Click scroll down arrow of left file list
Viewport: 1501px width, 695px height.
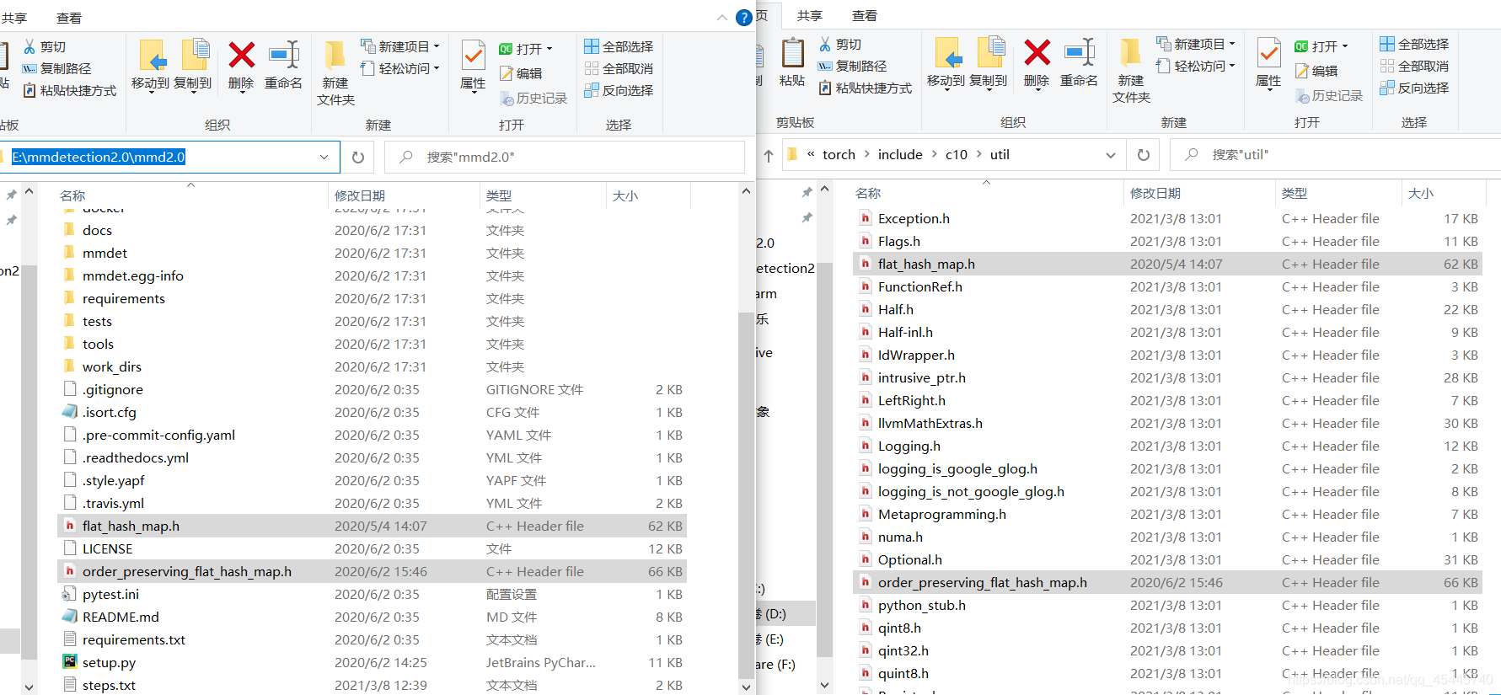pyautogui.click(x=746, y=687)
